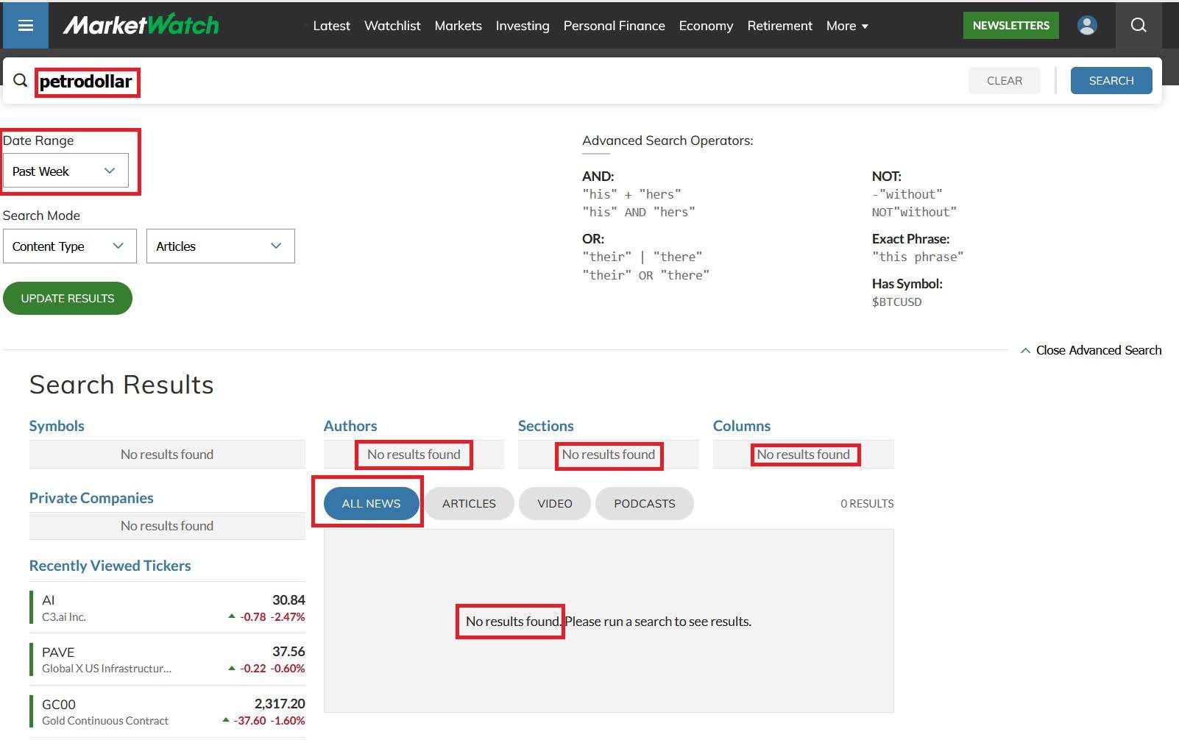The height and width of the screenshot is (740, 1179).
Task: Open the Articles search mode dropdown
Action: 220,246
